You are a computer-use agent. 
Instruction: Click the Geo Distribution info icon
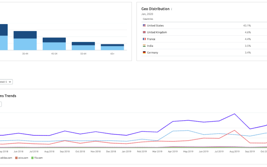[172, 9]
